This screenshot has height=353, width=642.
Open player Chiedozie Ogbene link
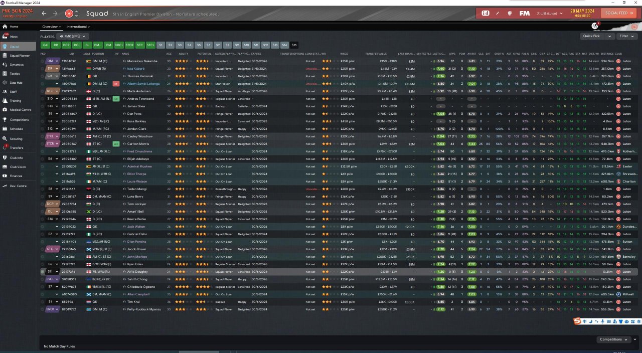141,287
